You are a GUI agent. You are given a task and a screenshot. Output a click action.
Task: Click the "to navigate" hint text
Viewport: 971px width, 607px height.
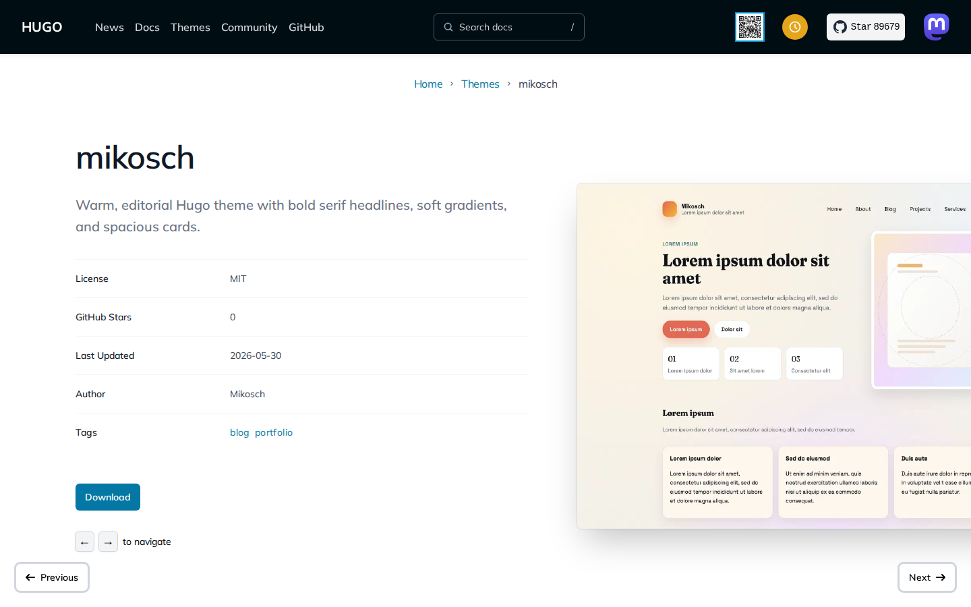click(x=147, y=542)
